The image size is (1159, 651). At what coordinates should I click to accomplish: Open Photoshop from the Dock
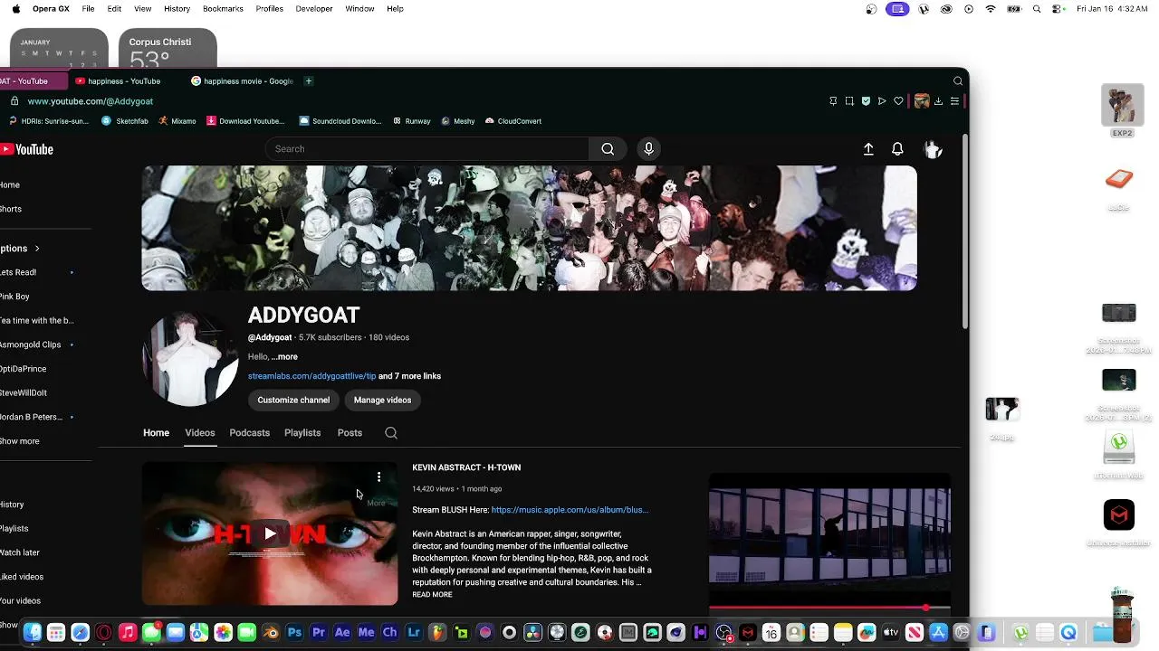pyautogui.click(x=294, y=633)
